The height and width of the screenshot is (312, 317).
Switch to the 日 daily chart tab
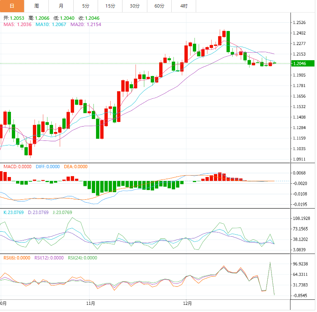pyautogui.click(x=12, y=6)
